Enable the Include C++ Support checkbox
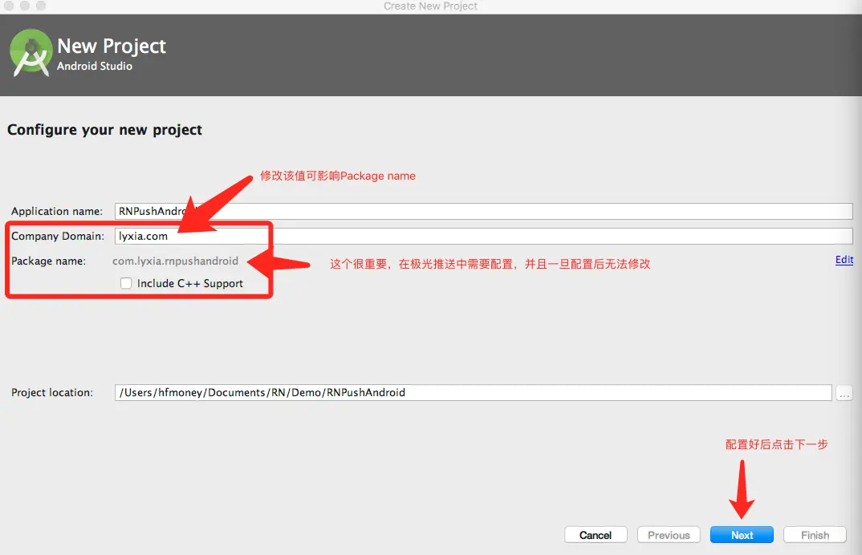Viewport: 862px width, 555px height. click(x=126, y=283)
